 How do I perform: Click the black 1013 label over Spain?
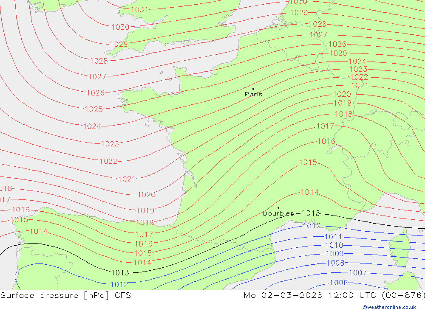tap(120, 272)
